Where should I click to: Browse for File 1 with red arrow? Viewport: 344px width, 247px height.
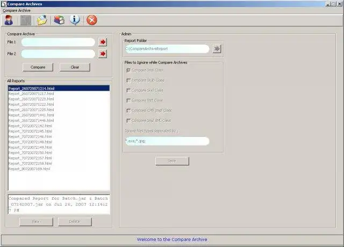tap(103, 42)
